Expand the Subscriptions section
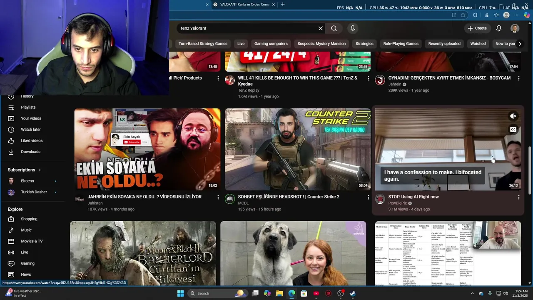This screenshot has height=300, width=533. click(x=25, y=170)
